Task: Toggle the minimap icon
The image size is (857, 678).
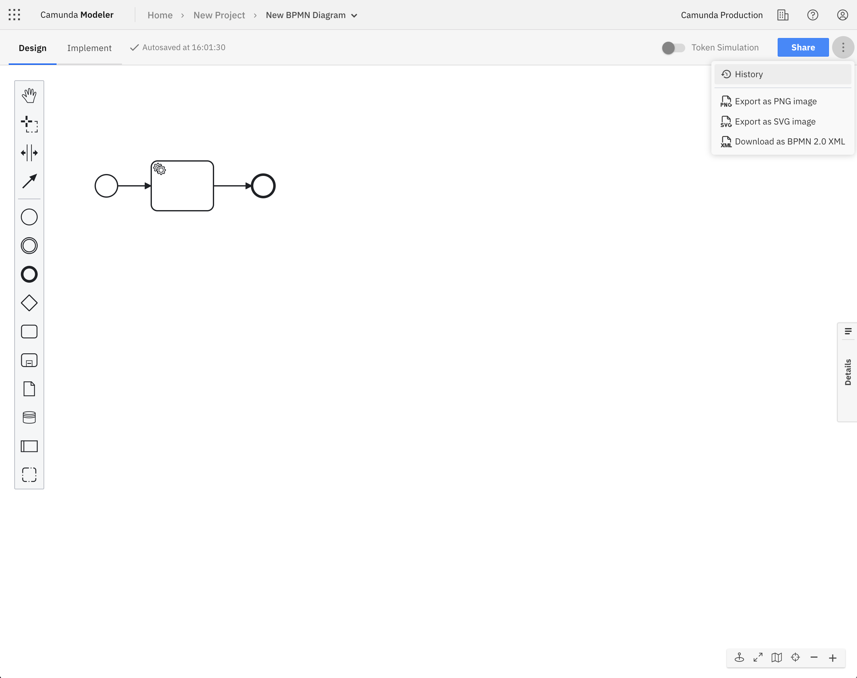Action: tap(776, 658)
